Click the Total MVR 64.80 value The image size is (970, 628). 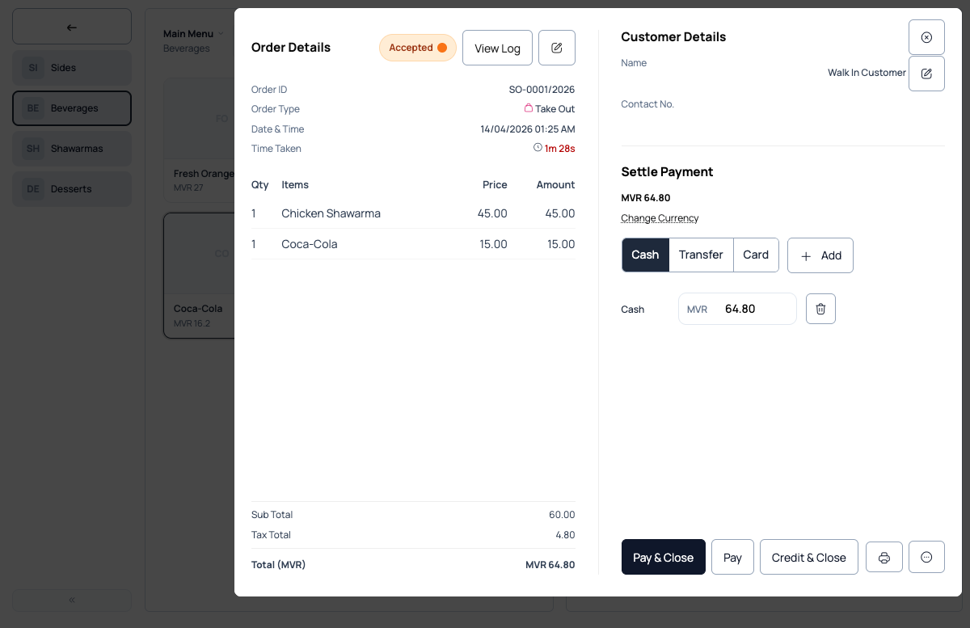[550, 565]
